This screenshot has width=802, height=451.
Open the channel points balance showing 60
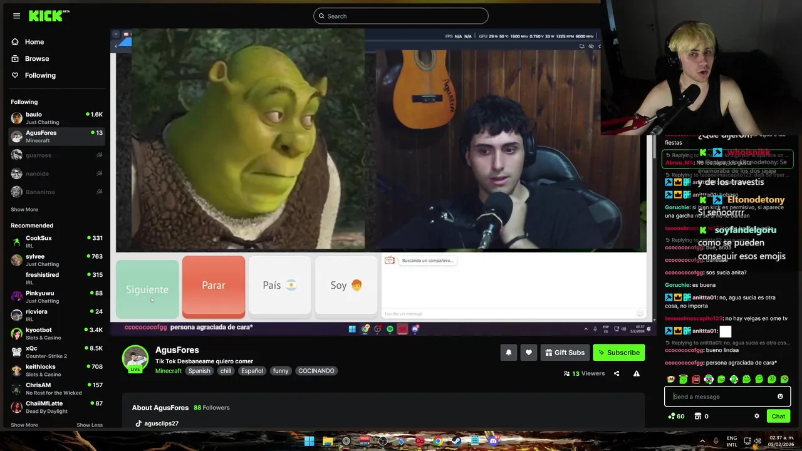click(677, 416)
